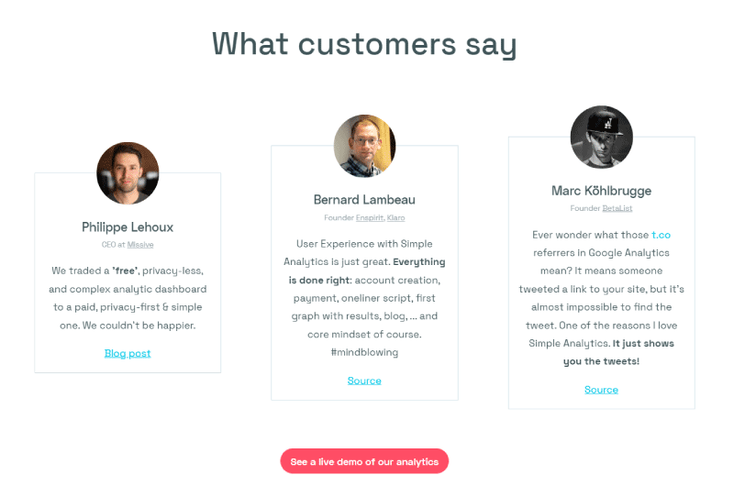Click Philippe's quote about privacy-first analytics
This screenshot has width=734, height=486.
click(x=128, y=298)
